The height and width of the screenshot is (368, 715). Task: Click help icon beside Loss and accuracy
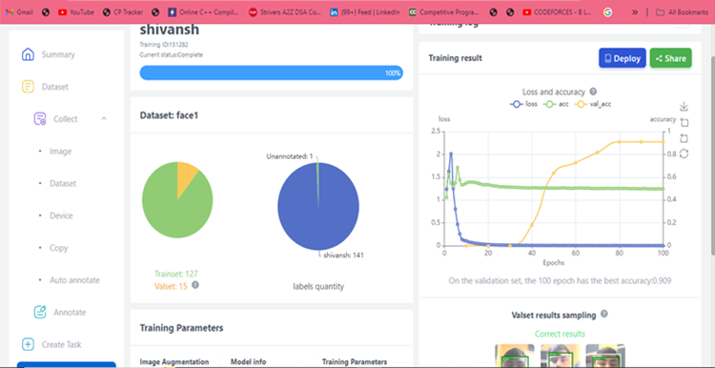pyautogui.click(x=593, y=92)
